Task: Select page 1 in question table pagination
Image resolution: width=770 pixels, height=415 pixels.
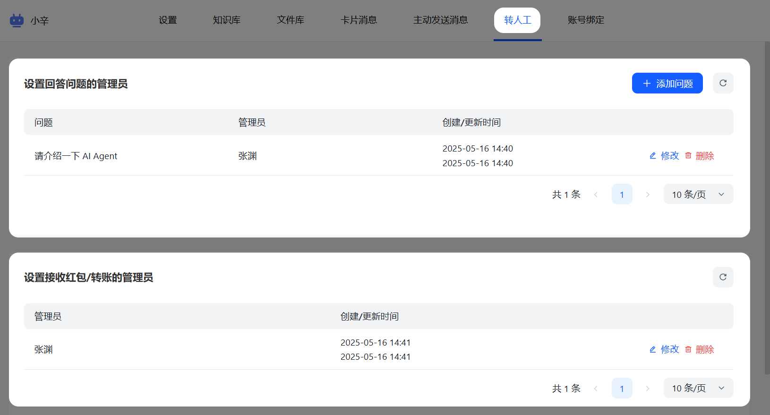Action: coord(622,195)
